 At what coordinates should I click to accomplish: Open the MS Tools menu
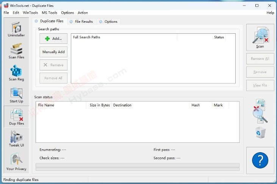coord(49,13)
